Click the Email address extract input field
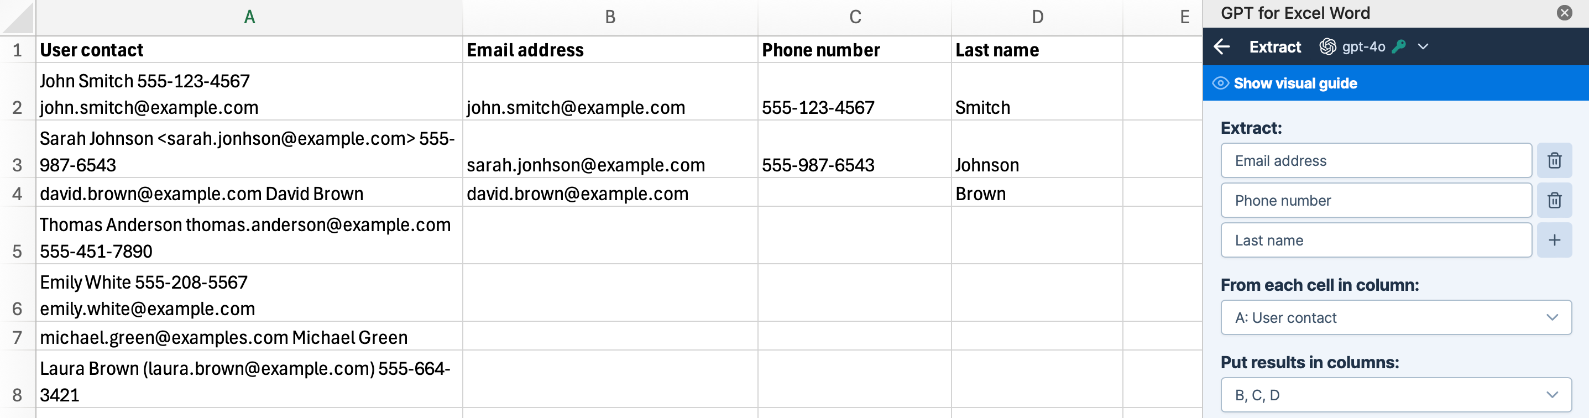The height and width of the screenshot is (418, 1589). (x=1376, y=160)
